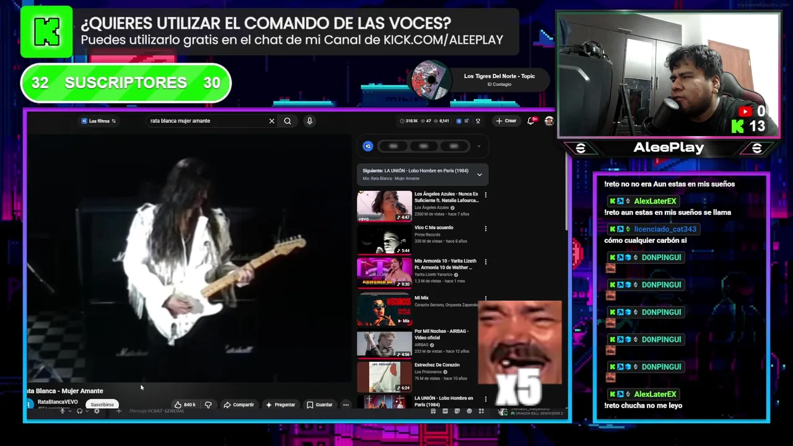The image size is (793, 446).
Task: Click 'Por Mil Noches - AIRBAG' title
Action: [442, 334]
